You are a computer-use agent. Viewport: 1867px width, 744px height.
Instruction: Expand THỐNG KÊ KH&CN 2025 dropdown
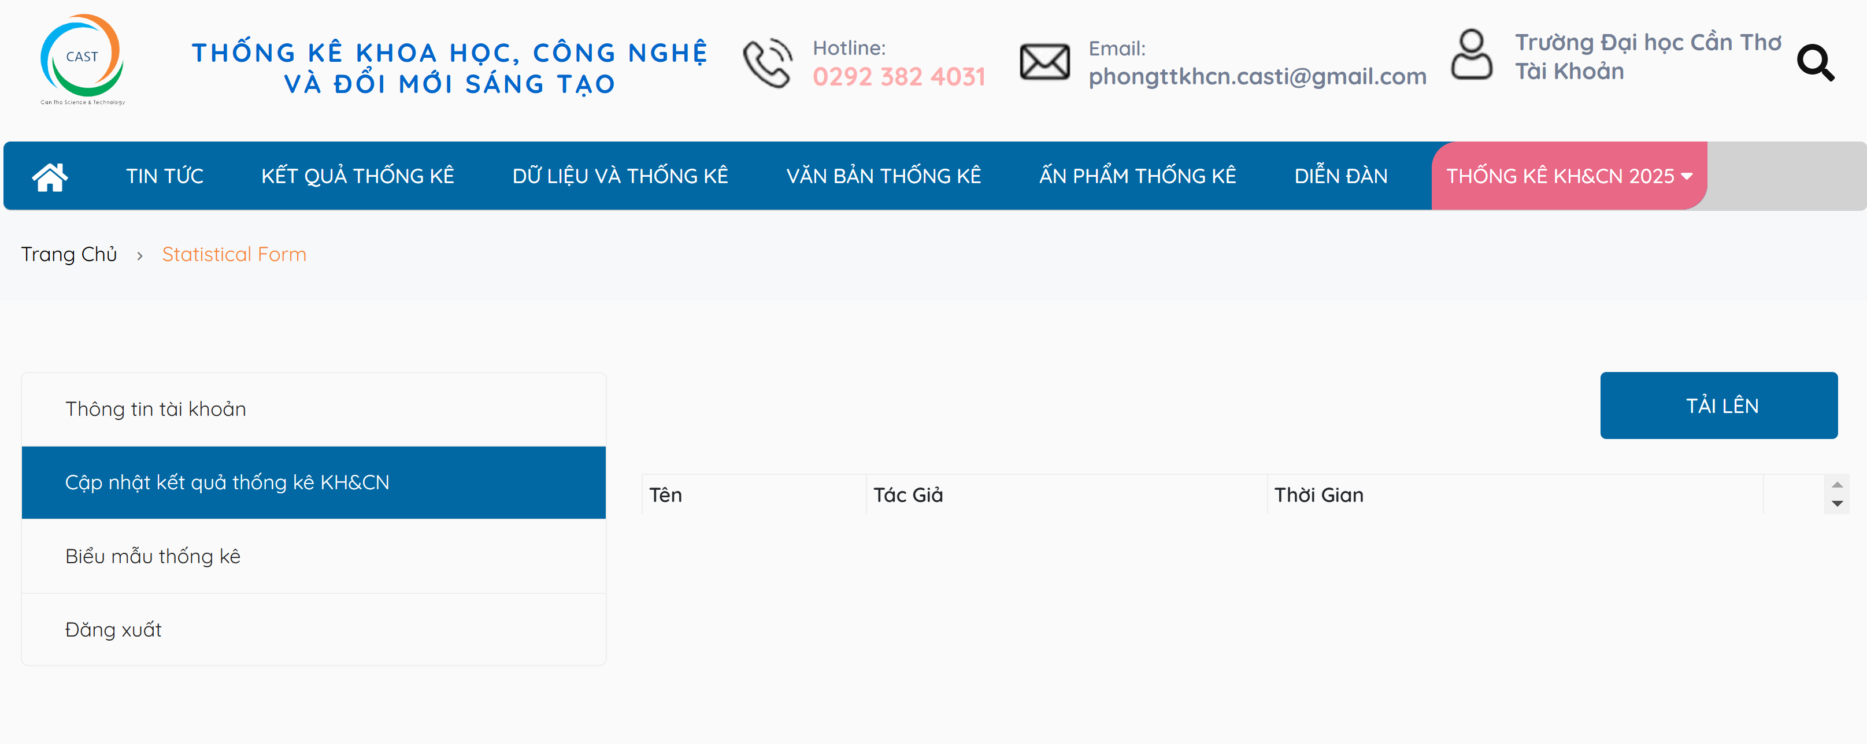click(1569, 176)
